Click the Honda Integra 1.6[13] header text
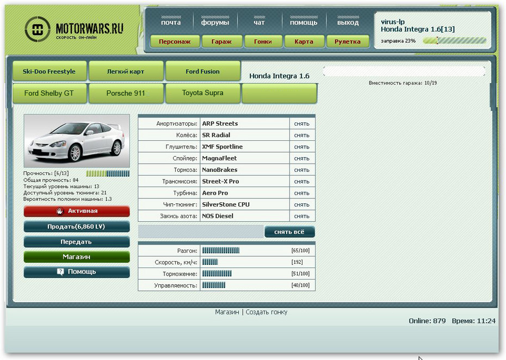Image resolution: width=506 pixels, height=360 pixels. point(417,29)
